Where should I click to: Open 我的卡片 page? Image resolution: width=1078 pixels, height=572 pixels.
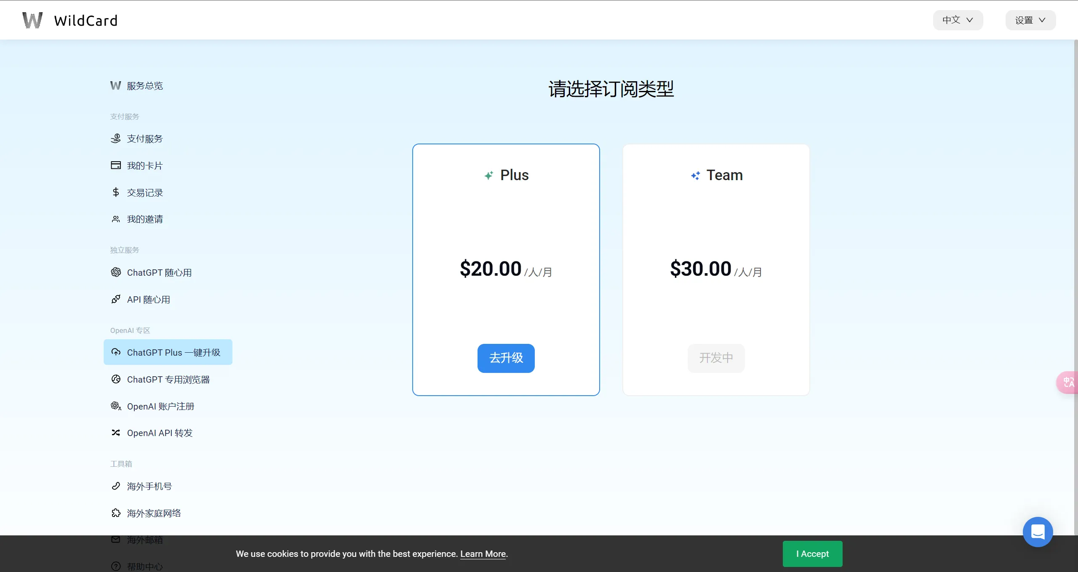[x=145, y=165]
